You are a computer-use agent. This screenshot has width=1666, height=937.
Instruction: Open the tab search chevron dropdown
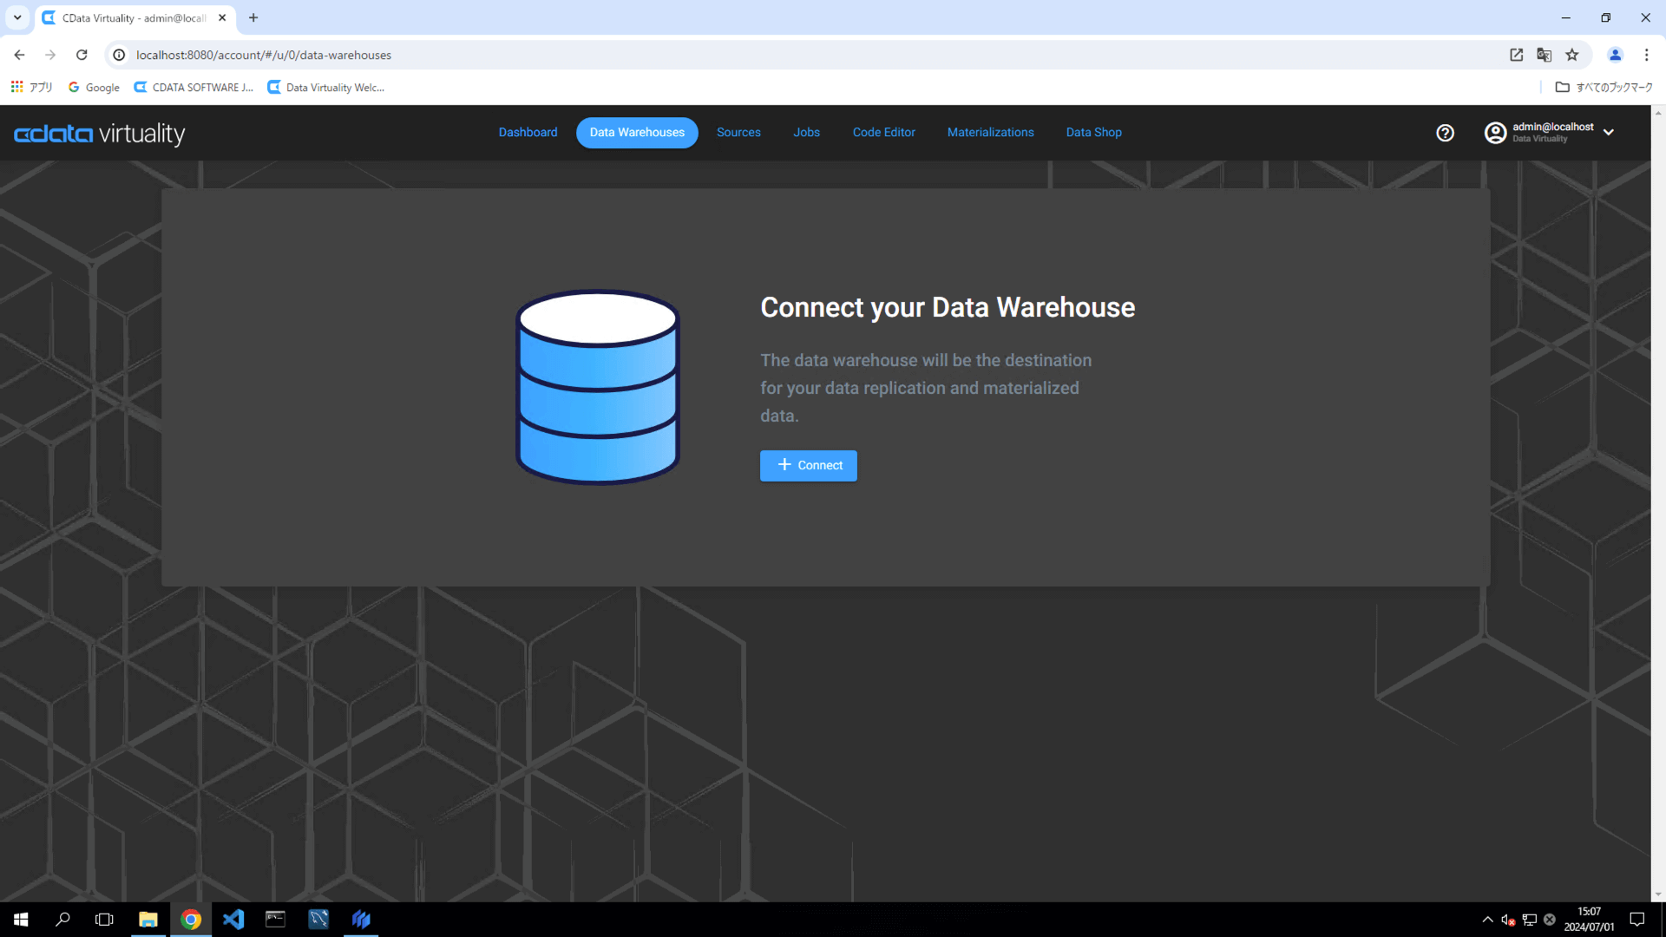[17, 17]
